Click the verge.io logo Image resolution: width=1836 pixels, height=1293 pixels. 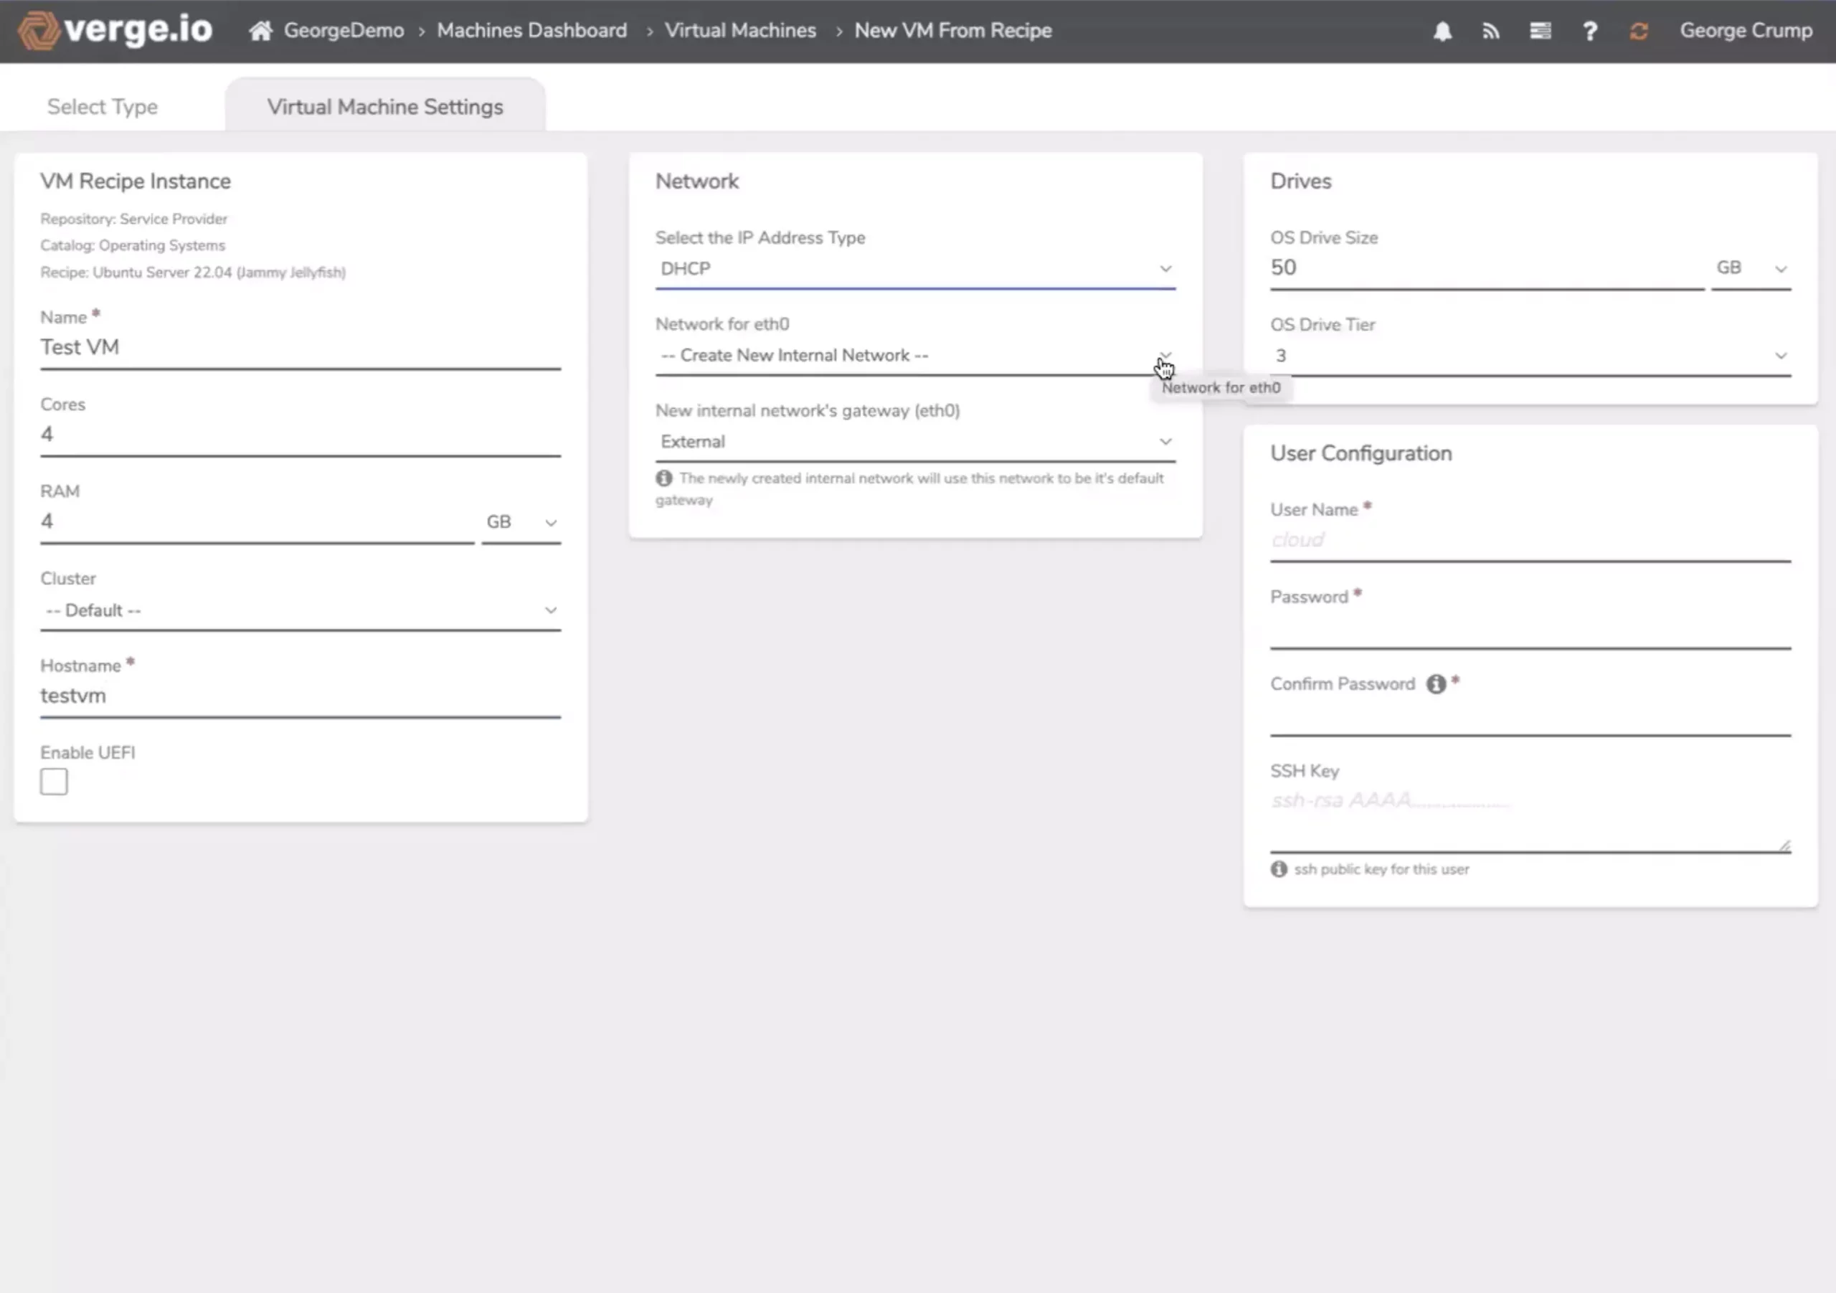point(115,30)
